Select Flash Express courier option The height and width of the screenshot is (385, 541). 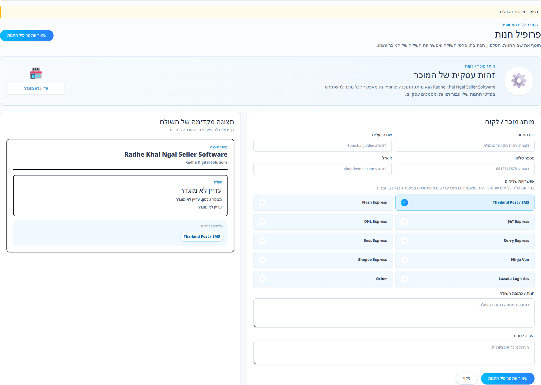[323, 202]
